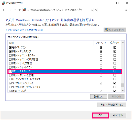Open アプリに通信を許可する危険性の詳細 link
This screenshot has width=132, height=120.
tap(24, 30)
